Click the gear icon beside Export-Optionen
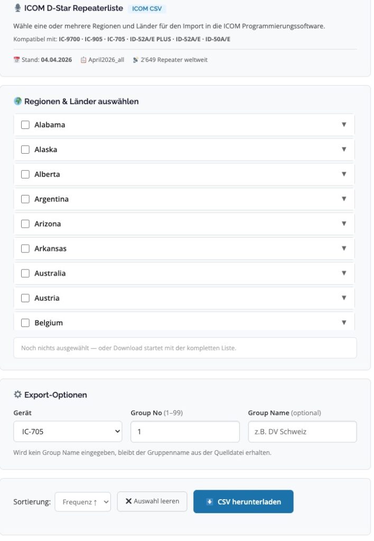The image size is (374, 541). pyautogui.click(x=17, y=395)
